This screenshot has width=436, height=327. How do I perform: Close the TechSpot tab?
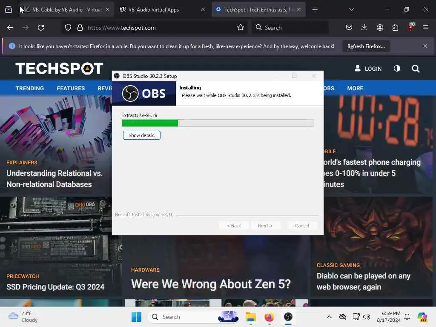click(x=299, y=9)
